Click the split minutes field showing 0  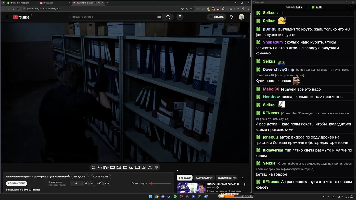(x=76, y=184)
